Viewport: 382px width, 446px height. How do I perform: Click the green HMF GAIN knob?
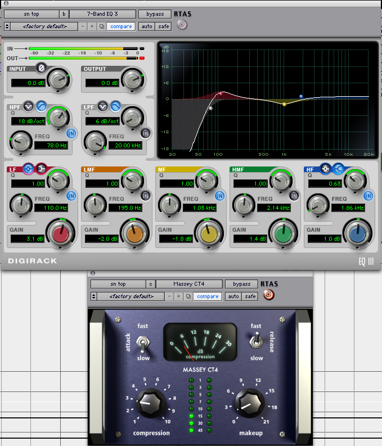[x=284, y=234]
